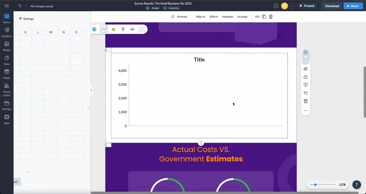Open more options with the ellipsis button
The image size is (366, 194).
point(305,110)
